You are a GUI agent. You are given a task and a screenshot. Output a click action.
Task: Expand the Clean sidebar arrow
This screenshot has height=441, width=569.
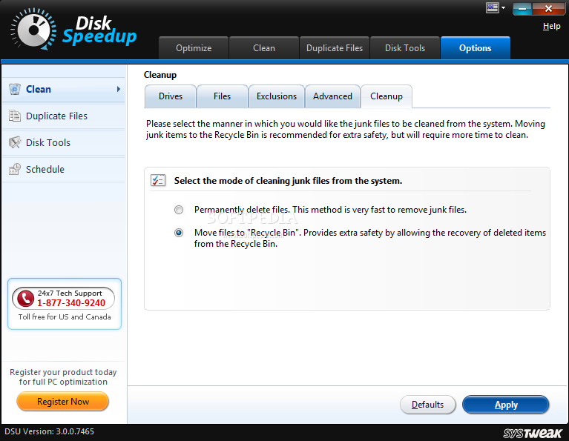118,89
